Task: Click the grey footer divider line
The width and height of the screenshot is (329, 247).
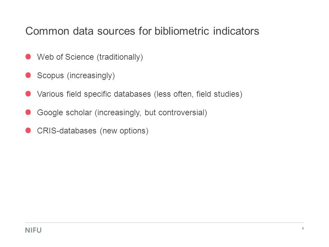Action: pos(164,222)
